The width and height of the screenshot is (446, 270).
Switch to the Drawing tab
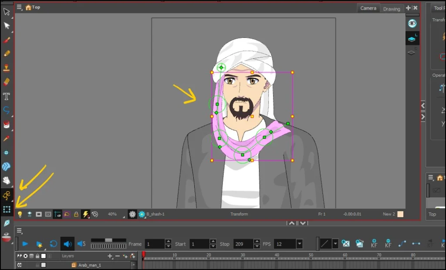pyautogui.click(x=391, y=9)
